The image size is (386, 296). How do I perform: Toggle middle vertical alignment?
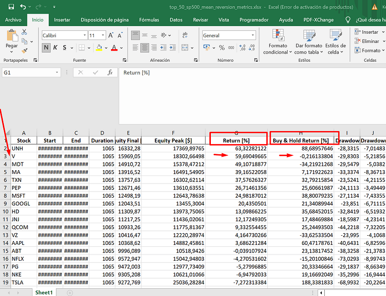[145, 35]
